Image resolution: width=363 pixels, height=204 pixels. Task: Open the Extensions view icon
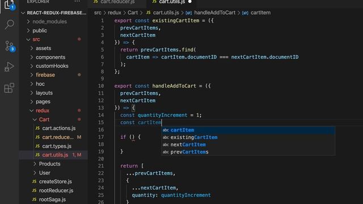pyautogui.click(x=9, y=88)
